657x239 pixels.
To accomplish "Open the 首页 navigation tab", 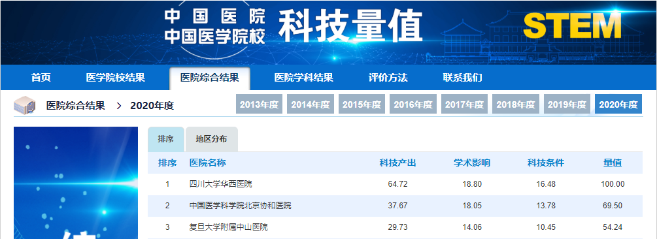I will [41, 78].
